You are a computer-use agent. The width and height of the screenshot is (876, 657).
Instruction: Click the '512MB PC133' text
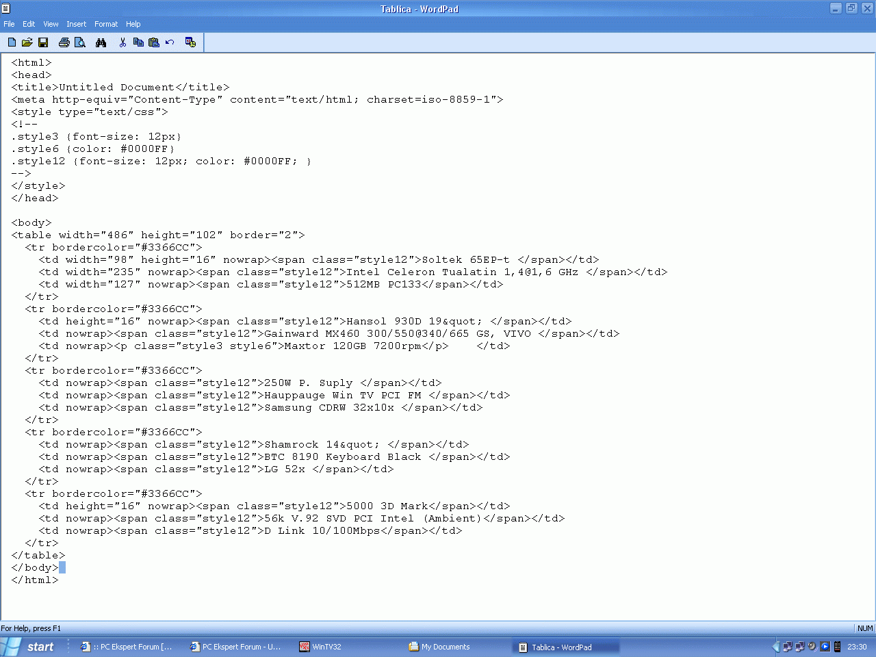pyautogui.click(x=384, y=285)
